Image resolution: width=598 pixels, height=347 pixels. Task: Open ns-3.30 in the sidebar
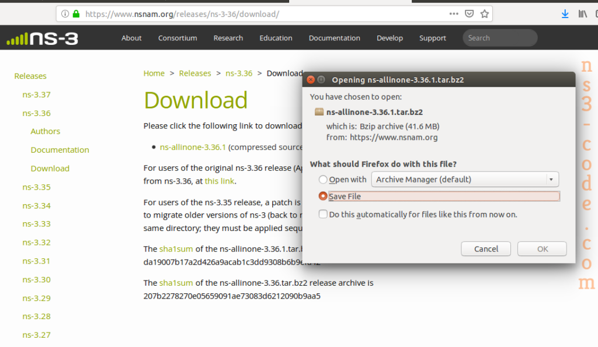pyautogui.click(x=36, y=279)
